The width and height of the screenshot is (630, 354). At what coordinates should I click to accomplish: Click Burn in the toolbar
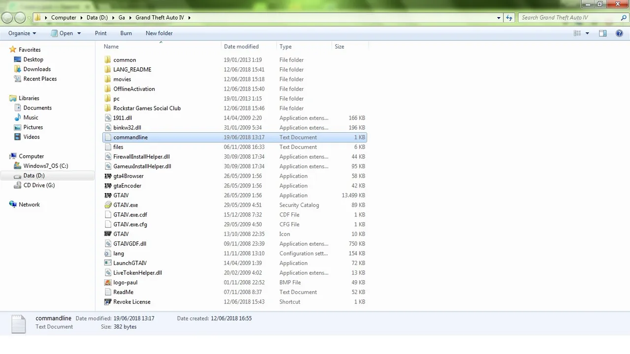126,33
